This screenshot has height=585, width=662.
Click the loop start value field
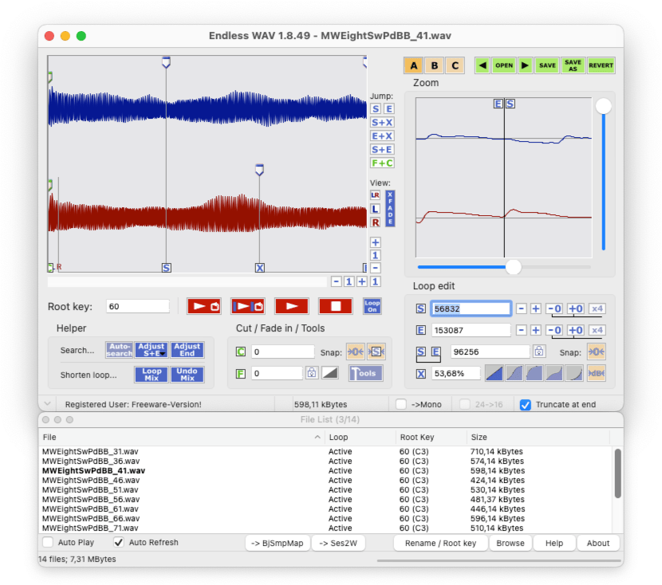pyautogui.click(x=471, y=308)
